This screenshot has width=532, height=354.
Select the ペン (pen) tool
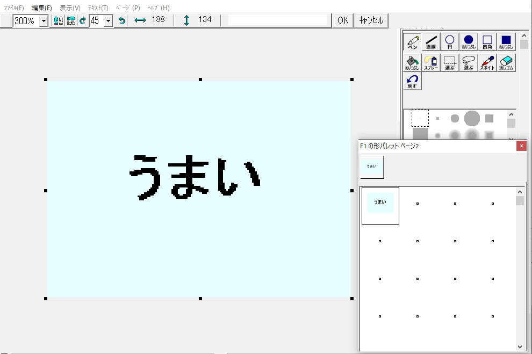412,42
